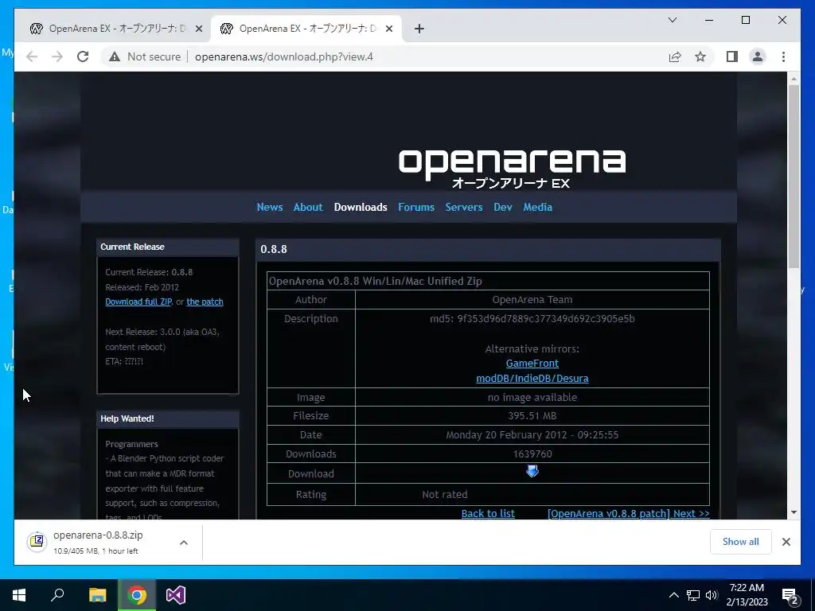Image resolution: width=815 pixels, height=611 pixels.
Task: Go to the About page
Action: coord(308,207)
